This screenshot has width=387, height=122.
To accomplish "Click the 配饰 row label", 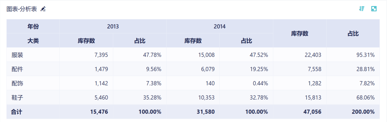I will (x=17, y=83).
